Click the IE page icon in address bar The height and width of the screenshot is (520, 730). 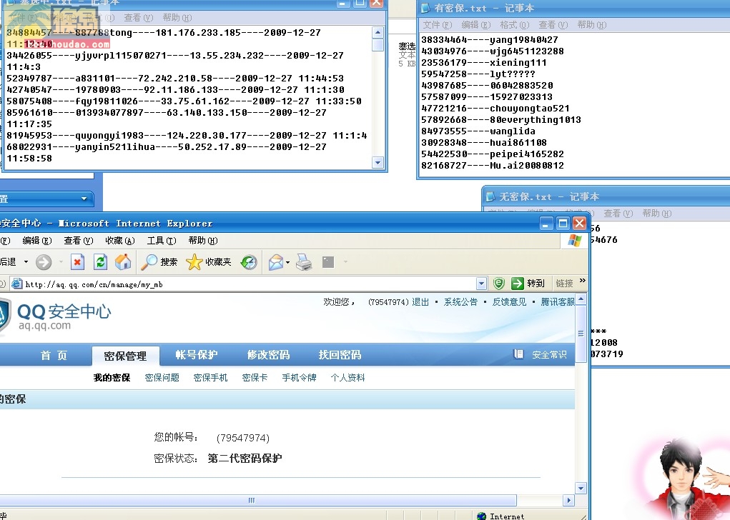tap(16, 284)
